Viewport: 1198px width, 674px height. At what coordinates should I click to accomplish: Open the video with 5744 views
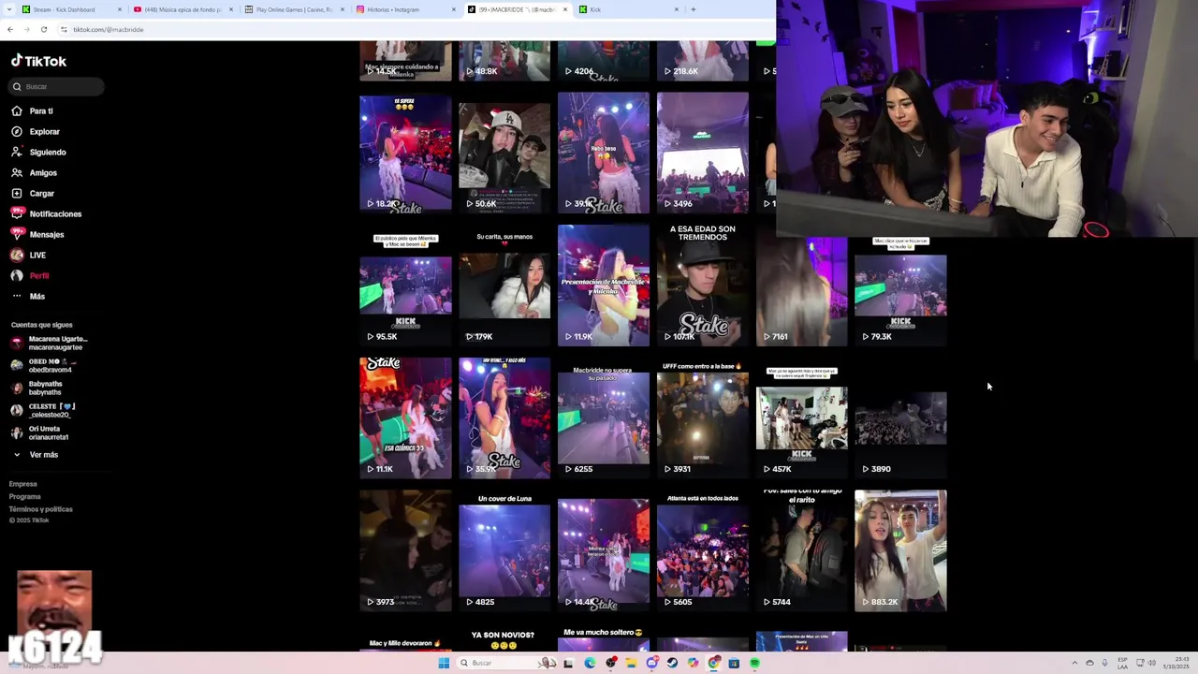pyautogui.click(x=801, y=550)
